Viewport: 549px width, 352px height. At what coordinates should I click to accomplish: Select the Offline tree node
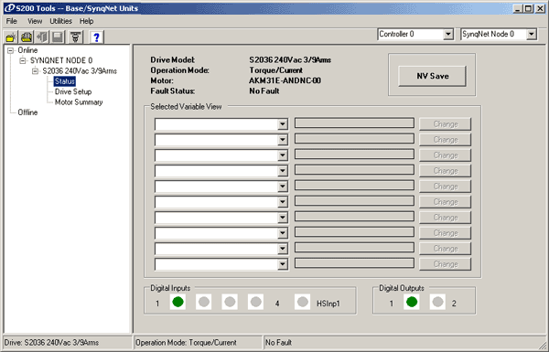click(27, 112)
